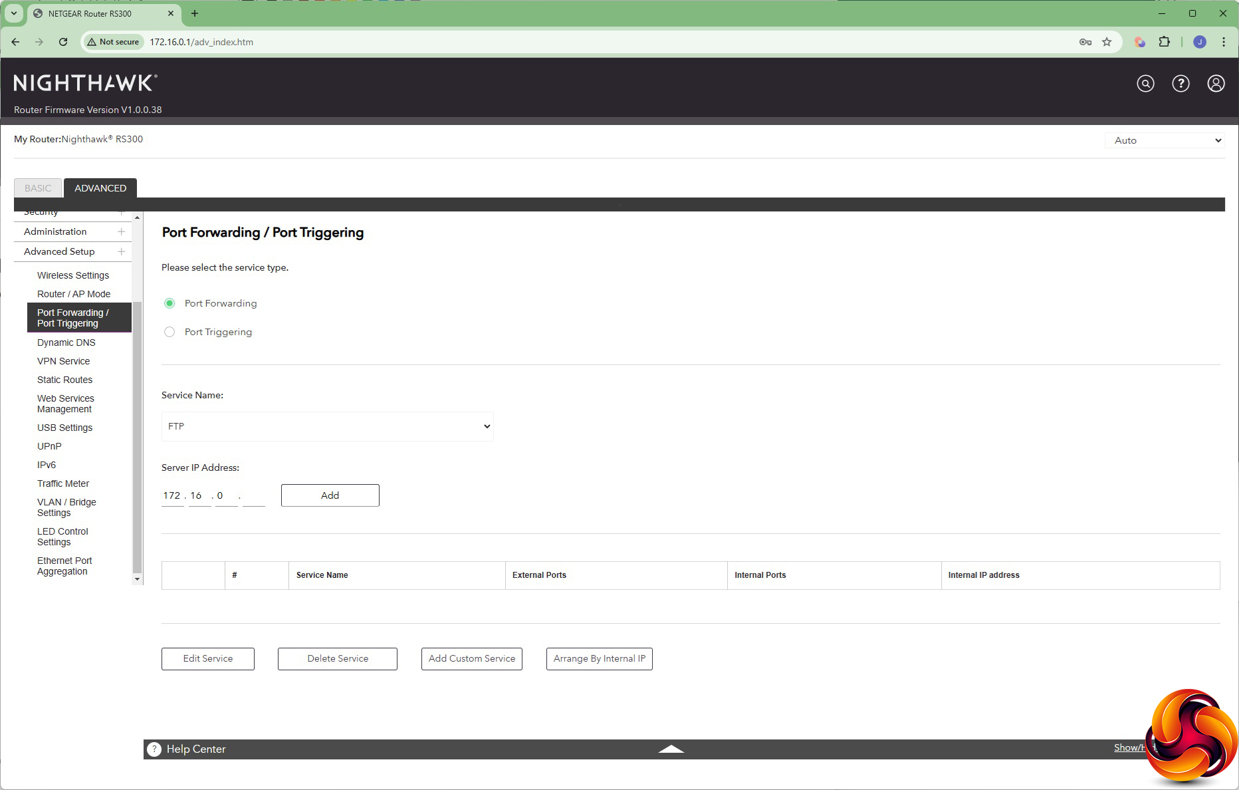Image resolution: width=1239 pixels, height=790 pixels.
Task: Click the first IP octet field 172
Action: (173, 495)
